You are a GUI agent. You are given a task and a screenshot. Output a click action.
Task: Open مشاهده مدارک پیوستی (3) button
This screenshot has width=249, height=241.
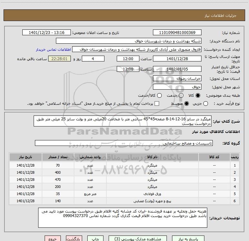[x=138, y=239]
